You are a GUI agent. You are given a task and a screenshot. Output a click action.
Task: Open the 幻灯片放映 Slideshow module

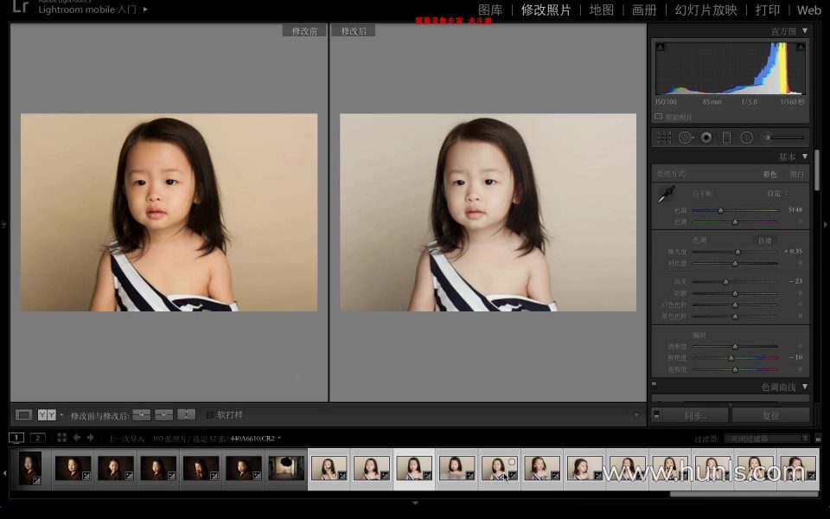click(x=705, y=10)
